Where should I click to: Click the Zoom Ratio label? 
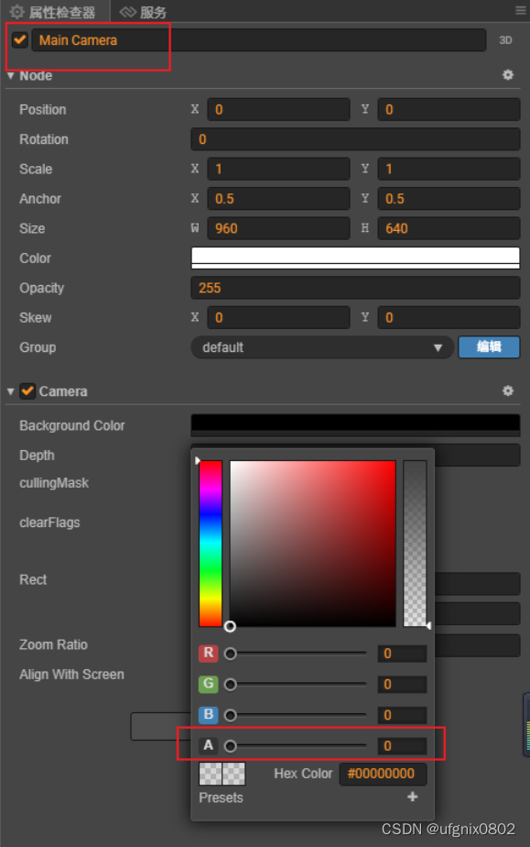(53, 644)
